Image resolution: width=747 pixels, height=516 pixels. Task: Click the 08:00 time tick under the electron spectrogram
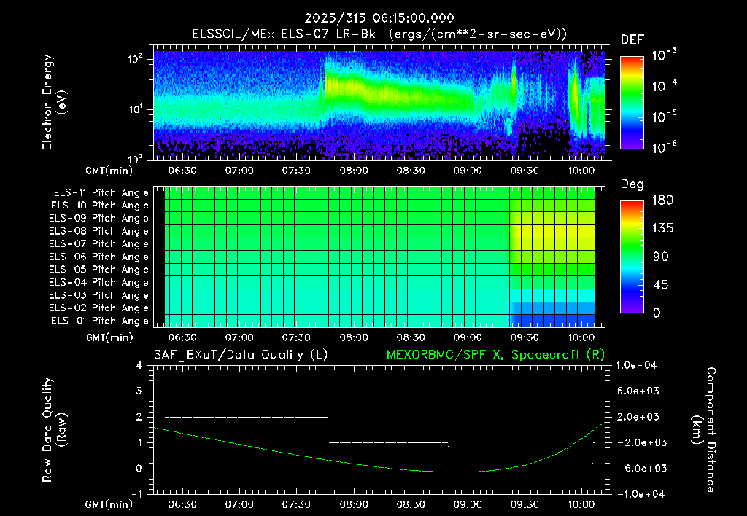pos(354,171)
